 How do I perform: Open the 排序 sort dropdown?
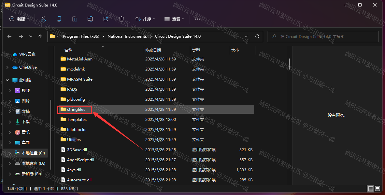tap(145, 19)
